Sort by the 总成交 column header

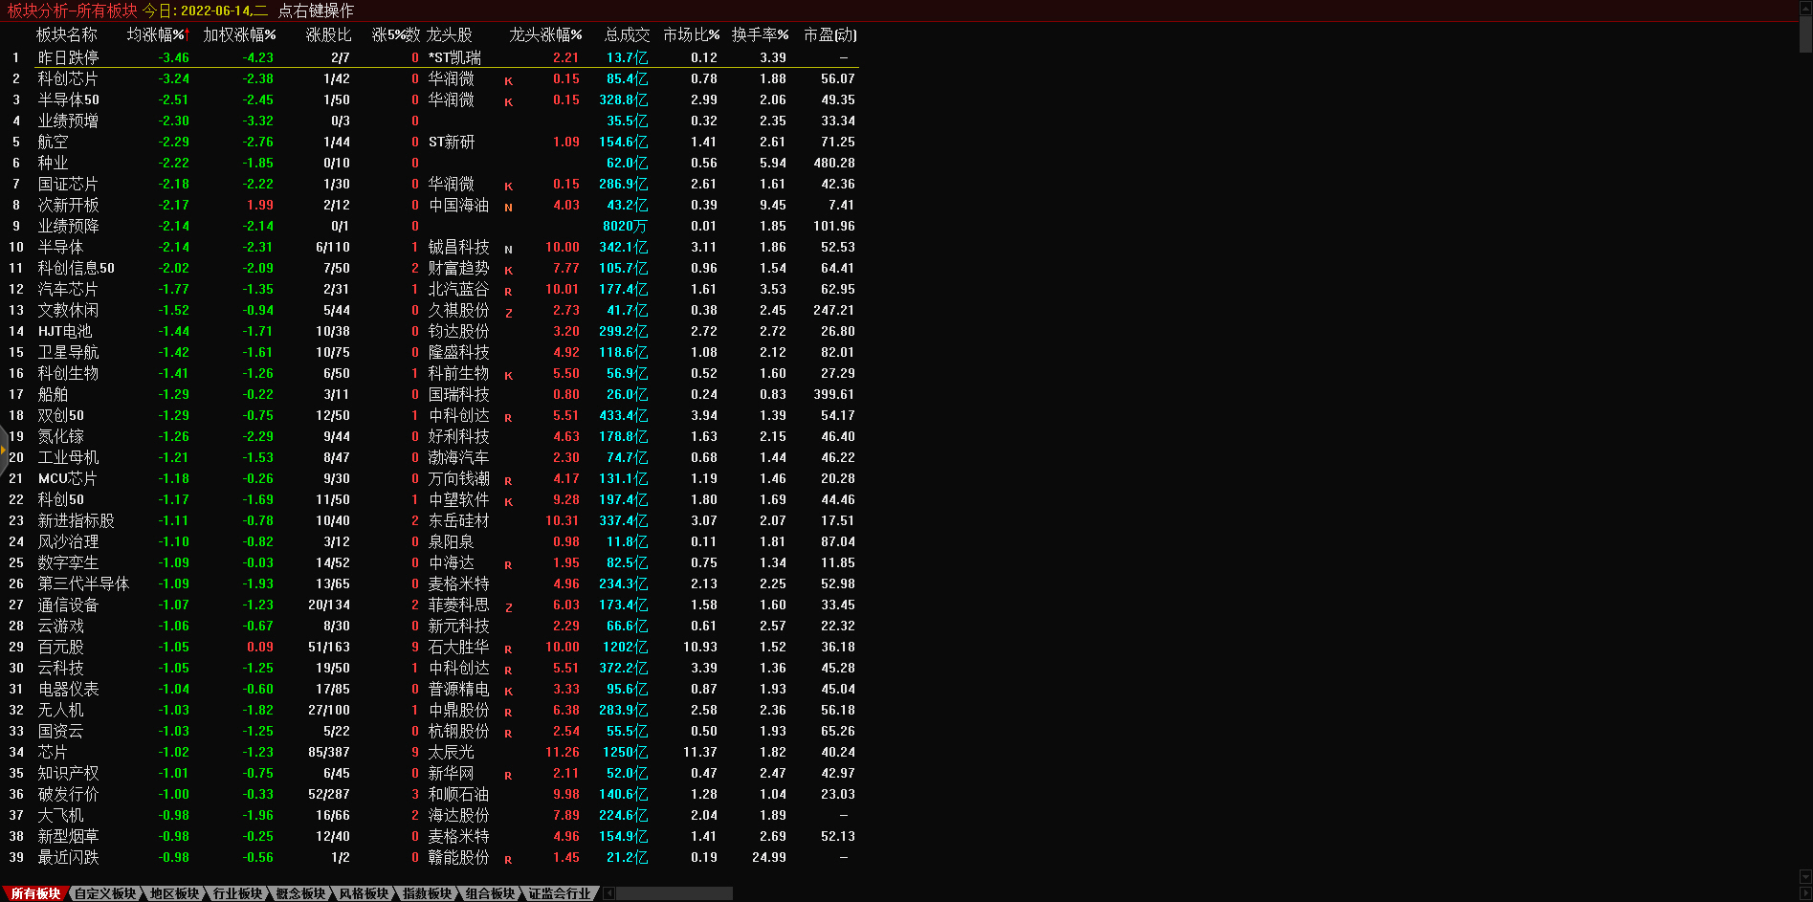pyautogui.click(x=627, y=34)
